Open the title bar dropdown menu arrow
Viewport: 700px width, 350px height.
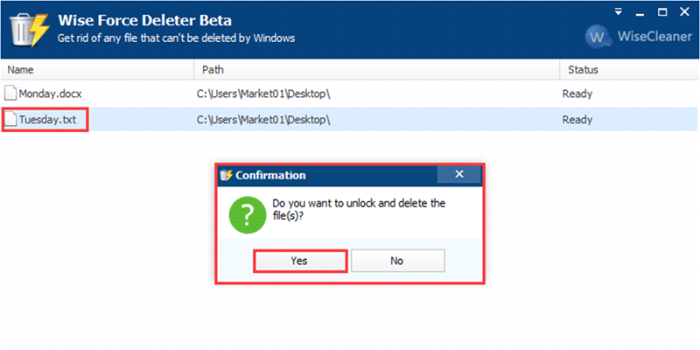tap(619, 13)
